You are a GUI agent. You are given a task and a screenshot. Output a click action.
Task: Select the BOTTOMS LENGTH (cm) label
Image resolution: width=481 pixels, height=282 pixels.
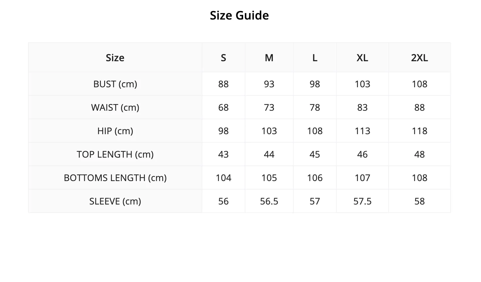pos(115,178)
